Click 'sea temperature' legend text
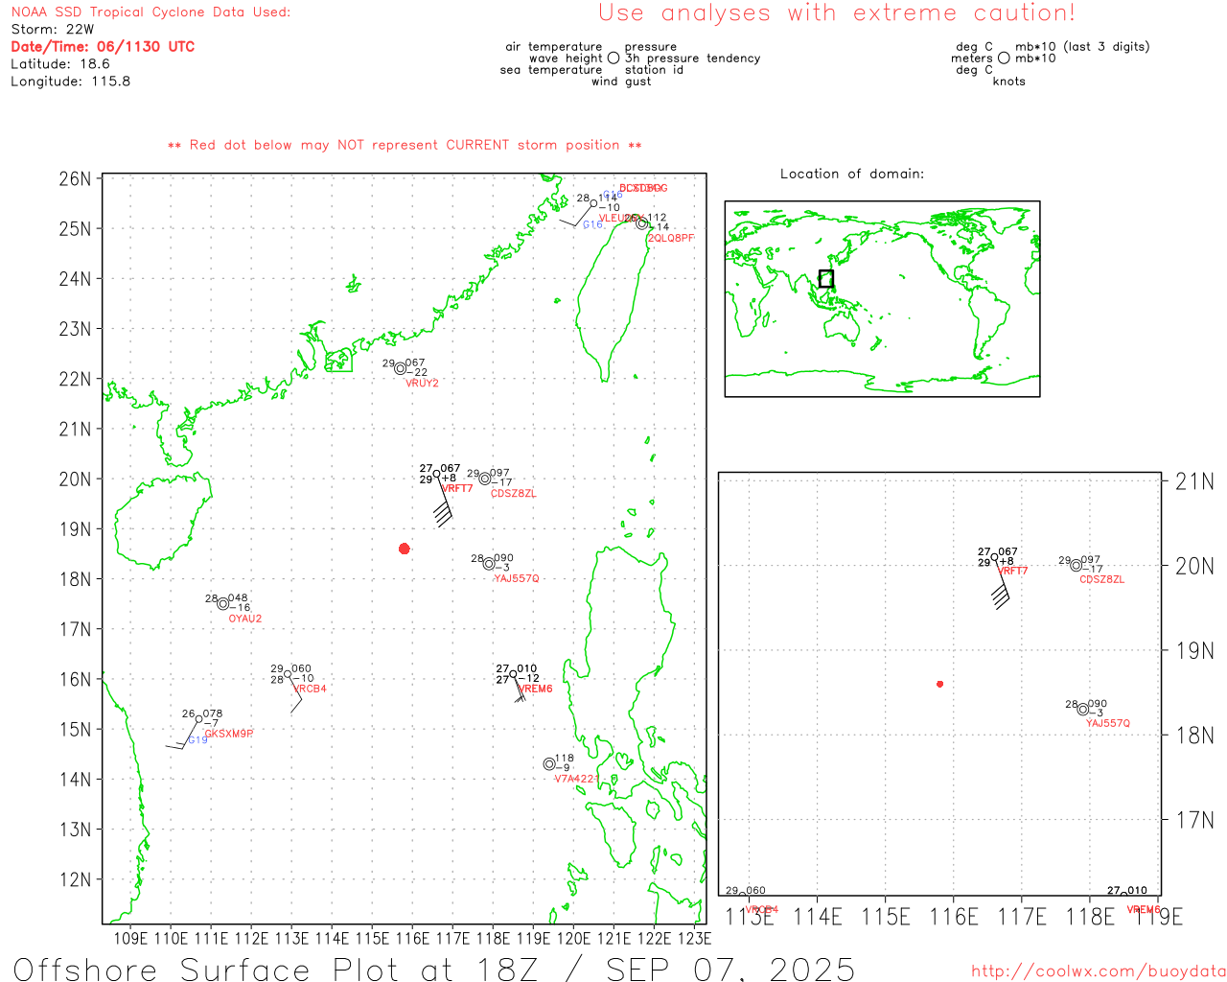 coord(551,70)
